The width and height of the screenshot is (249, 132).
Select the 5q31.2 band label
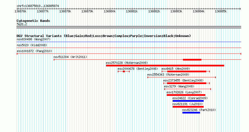(22, 24)
